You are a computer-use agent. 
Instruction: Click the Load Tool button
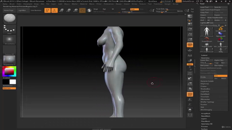pos(207,7)
